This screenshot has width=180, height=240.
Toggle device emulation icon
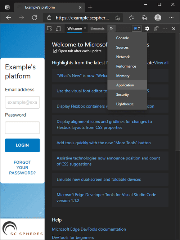pyautogui.click(x=58, y=29)
